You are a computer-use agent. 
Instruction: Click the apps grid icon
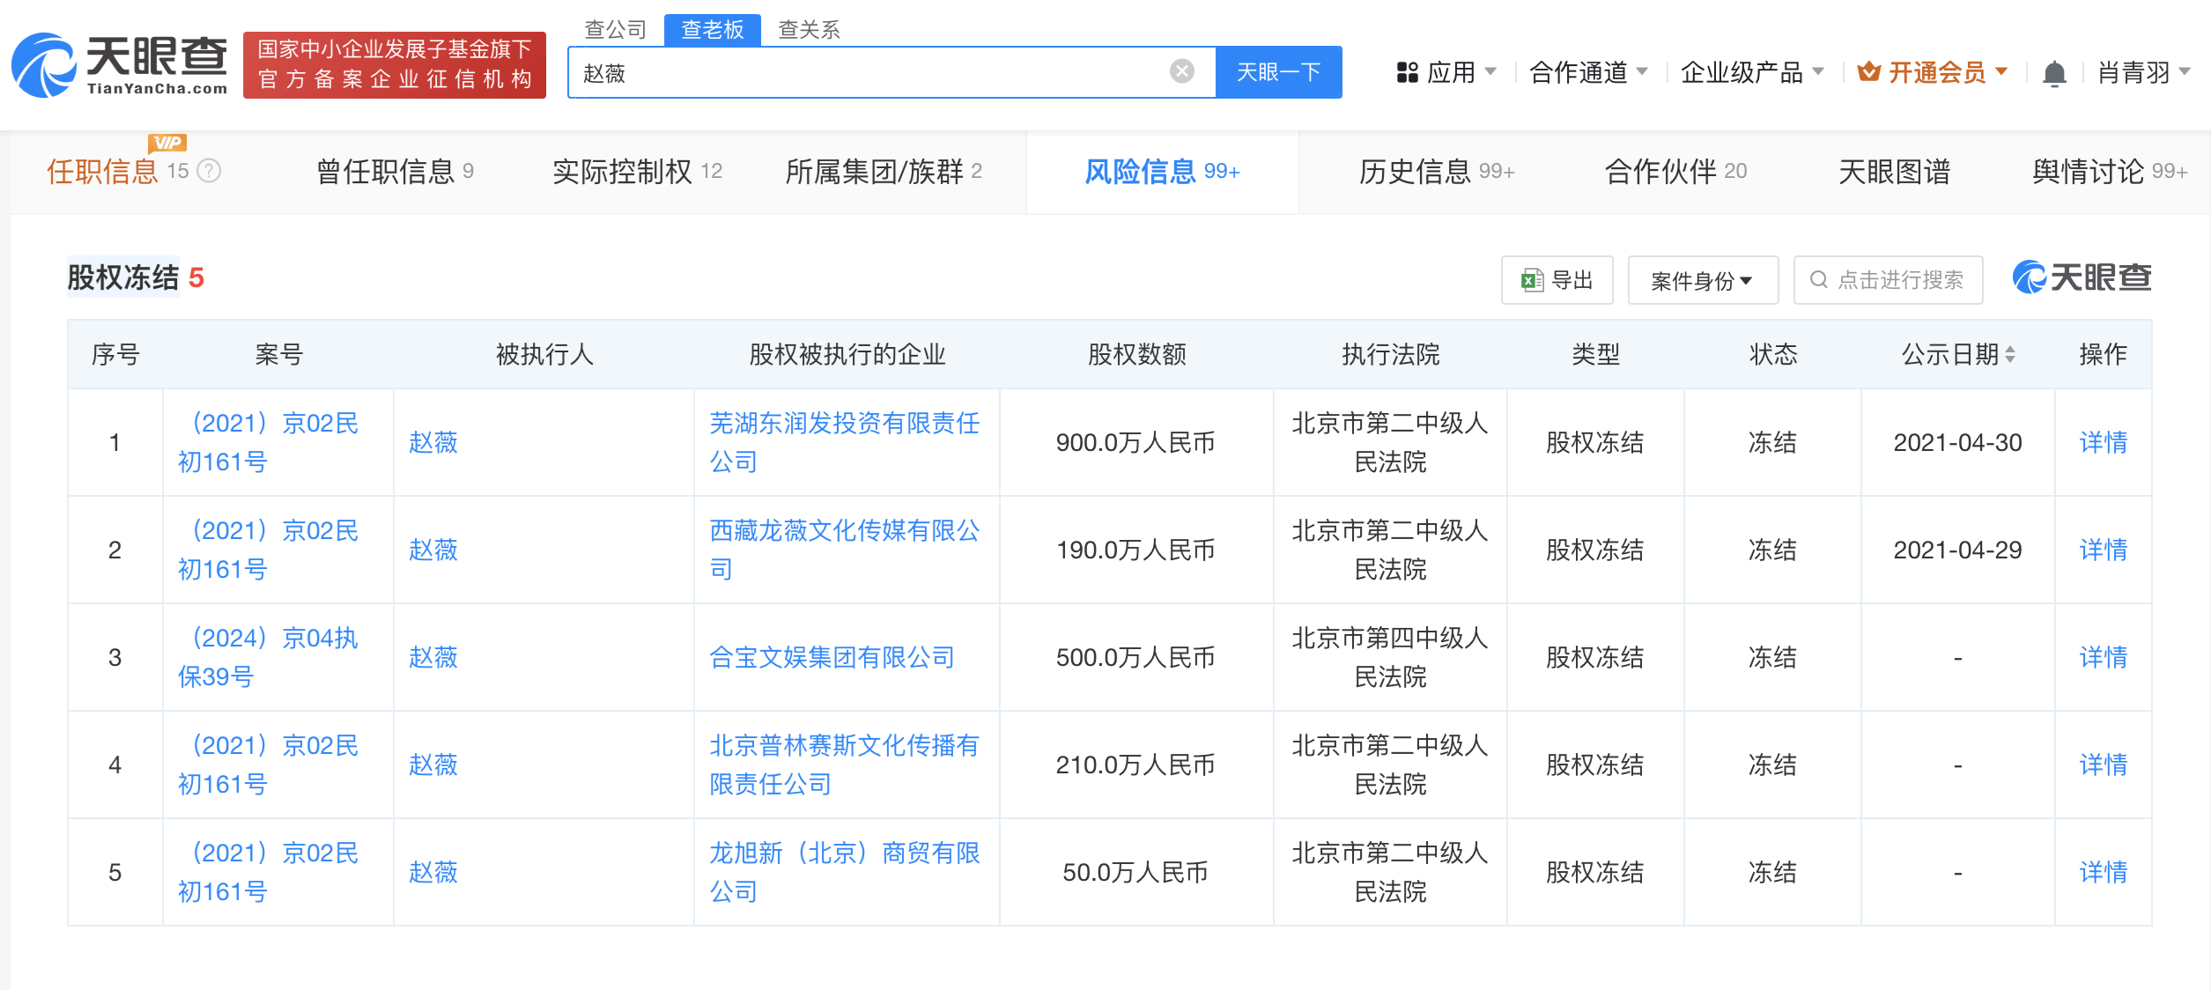pyautogui.click(x=1407, y=72)
